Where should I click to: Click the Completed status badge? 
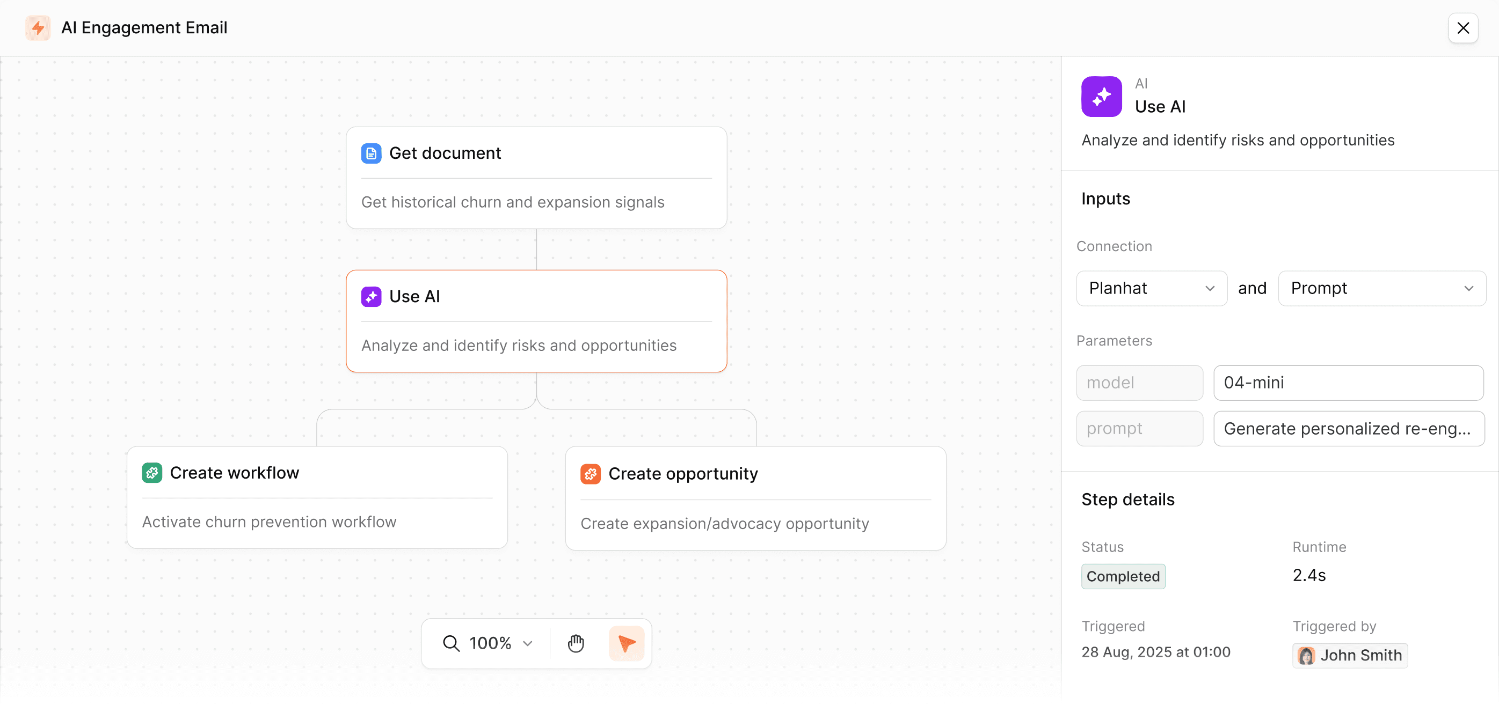tap(1123, 576)
